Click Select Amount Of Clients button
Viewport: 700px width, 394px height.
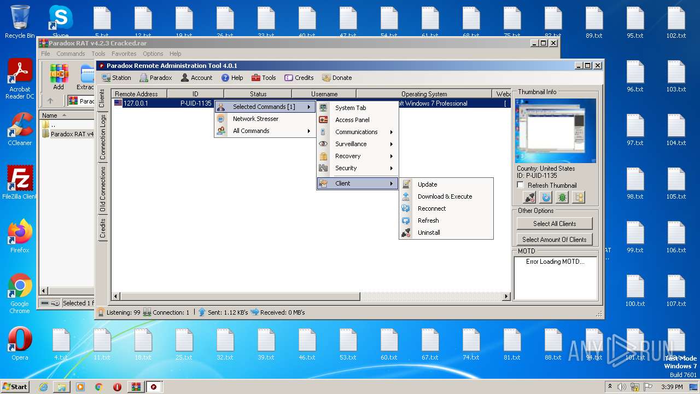(555, 239)
